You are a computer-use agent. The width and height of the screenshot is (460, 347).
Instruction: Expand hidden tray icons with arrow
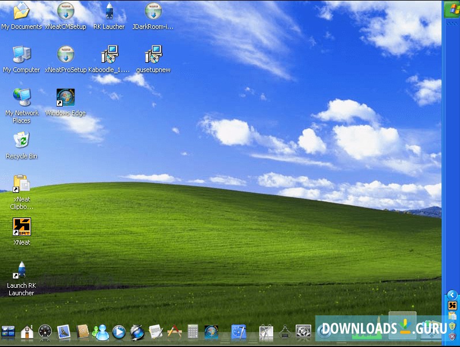click(x=452, y=295)
